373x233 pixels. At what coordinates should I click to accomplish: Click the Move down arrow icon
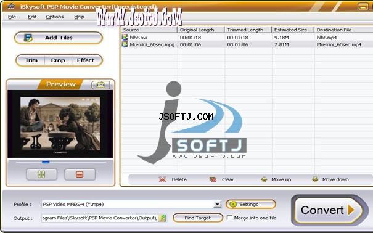click(x=315, y=179)
